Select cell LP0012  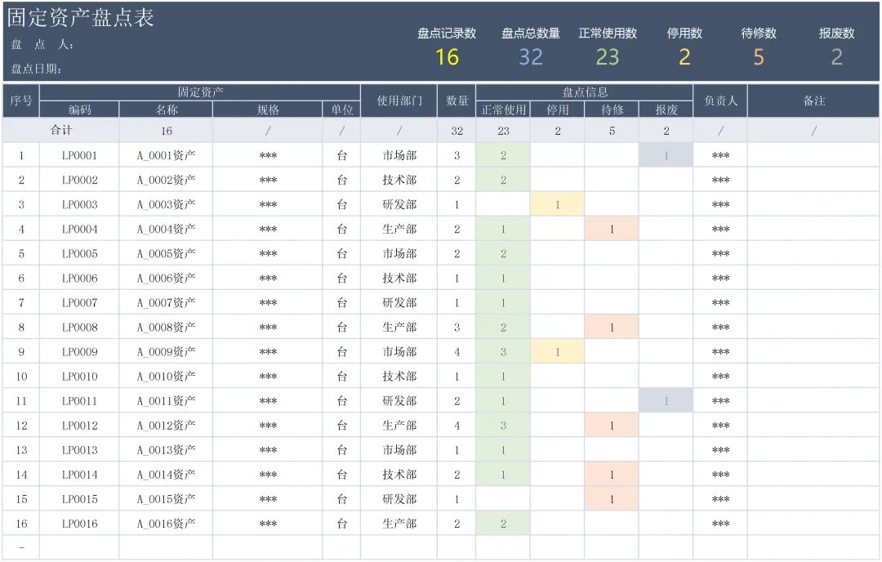click(x=79, y=426)
